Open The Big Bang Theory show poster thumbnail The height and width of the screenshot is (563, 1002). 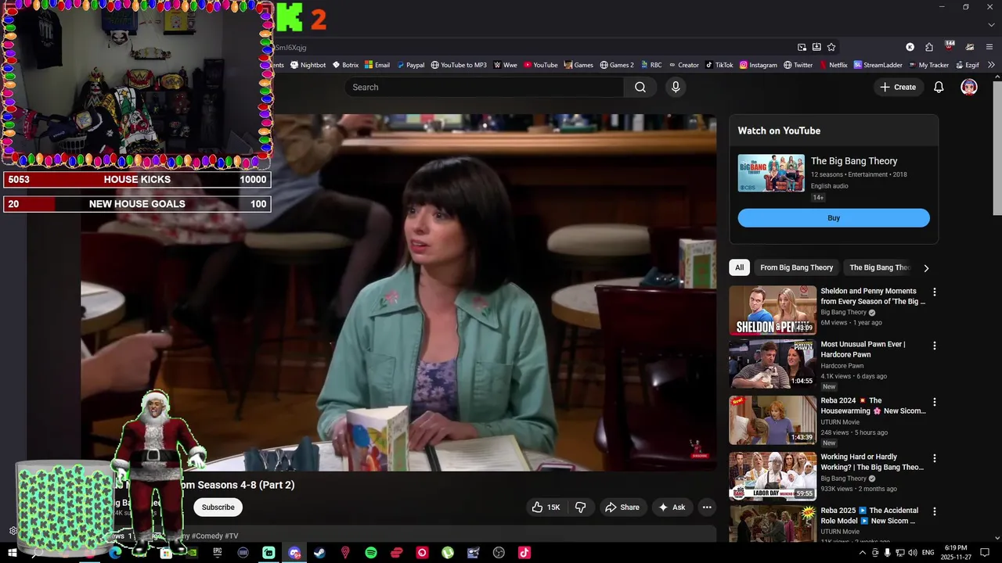click(771, 173)
